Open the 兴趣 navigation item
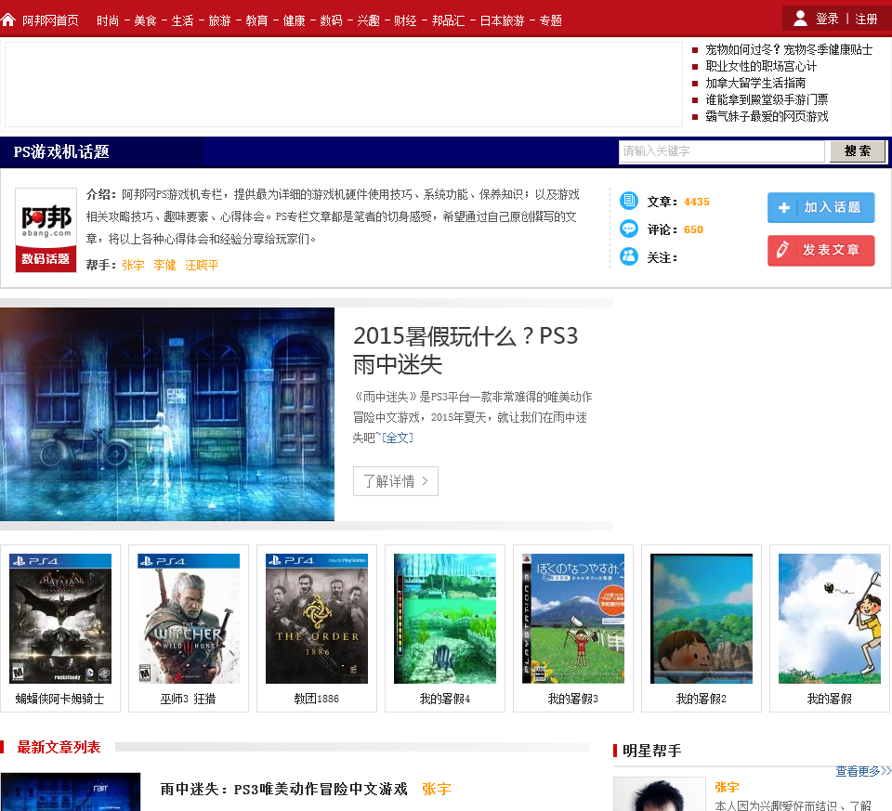 368,21
